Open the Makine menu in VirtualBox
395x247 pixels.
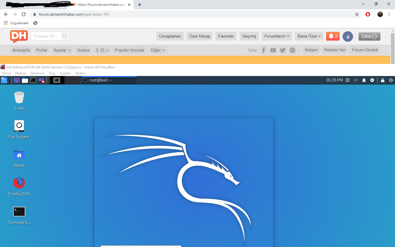click(x=21, y=73)
